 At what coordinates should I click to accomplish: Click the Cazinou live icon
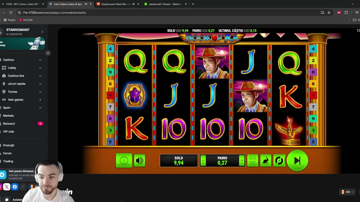pyautogui.click(x=4, y=76)
